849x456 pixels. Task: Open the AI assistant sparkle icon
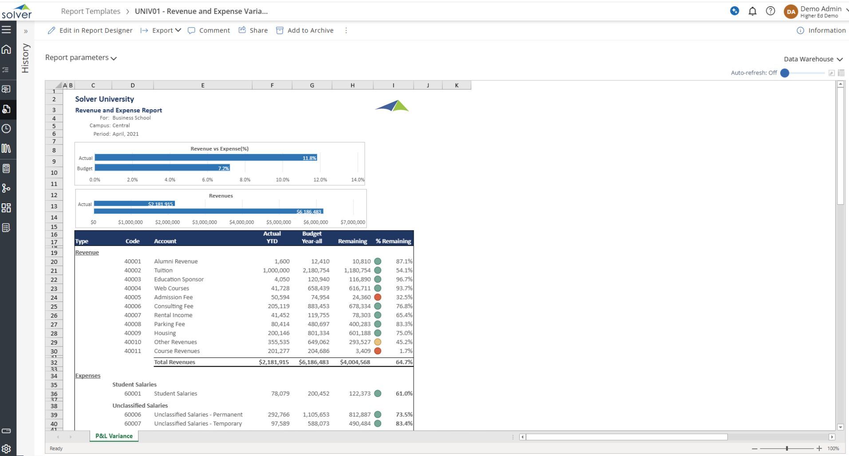(734, 11)
